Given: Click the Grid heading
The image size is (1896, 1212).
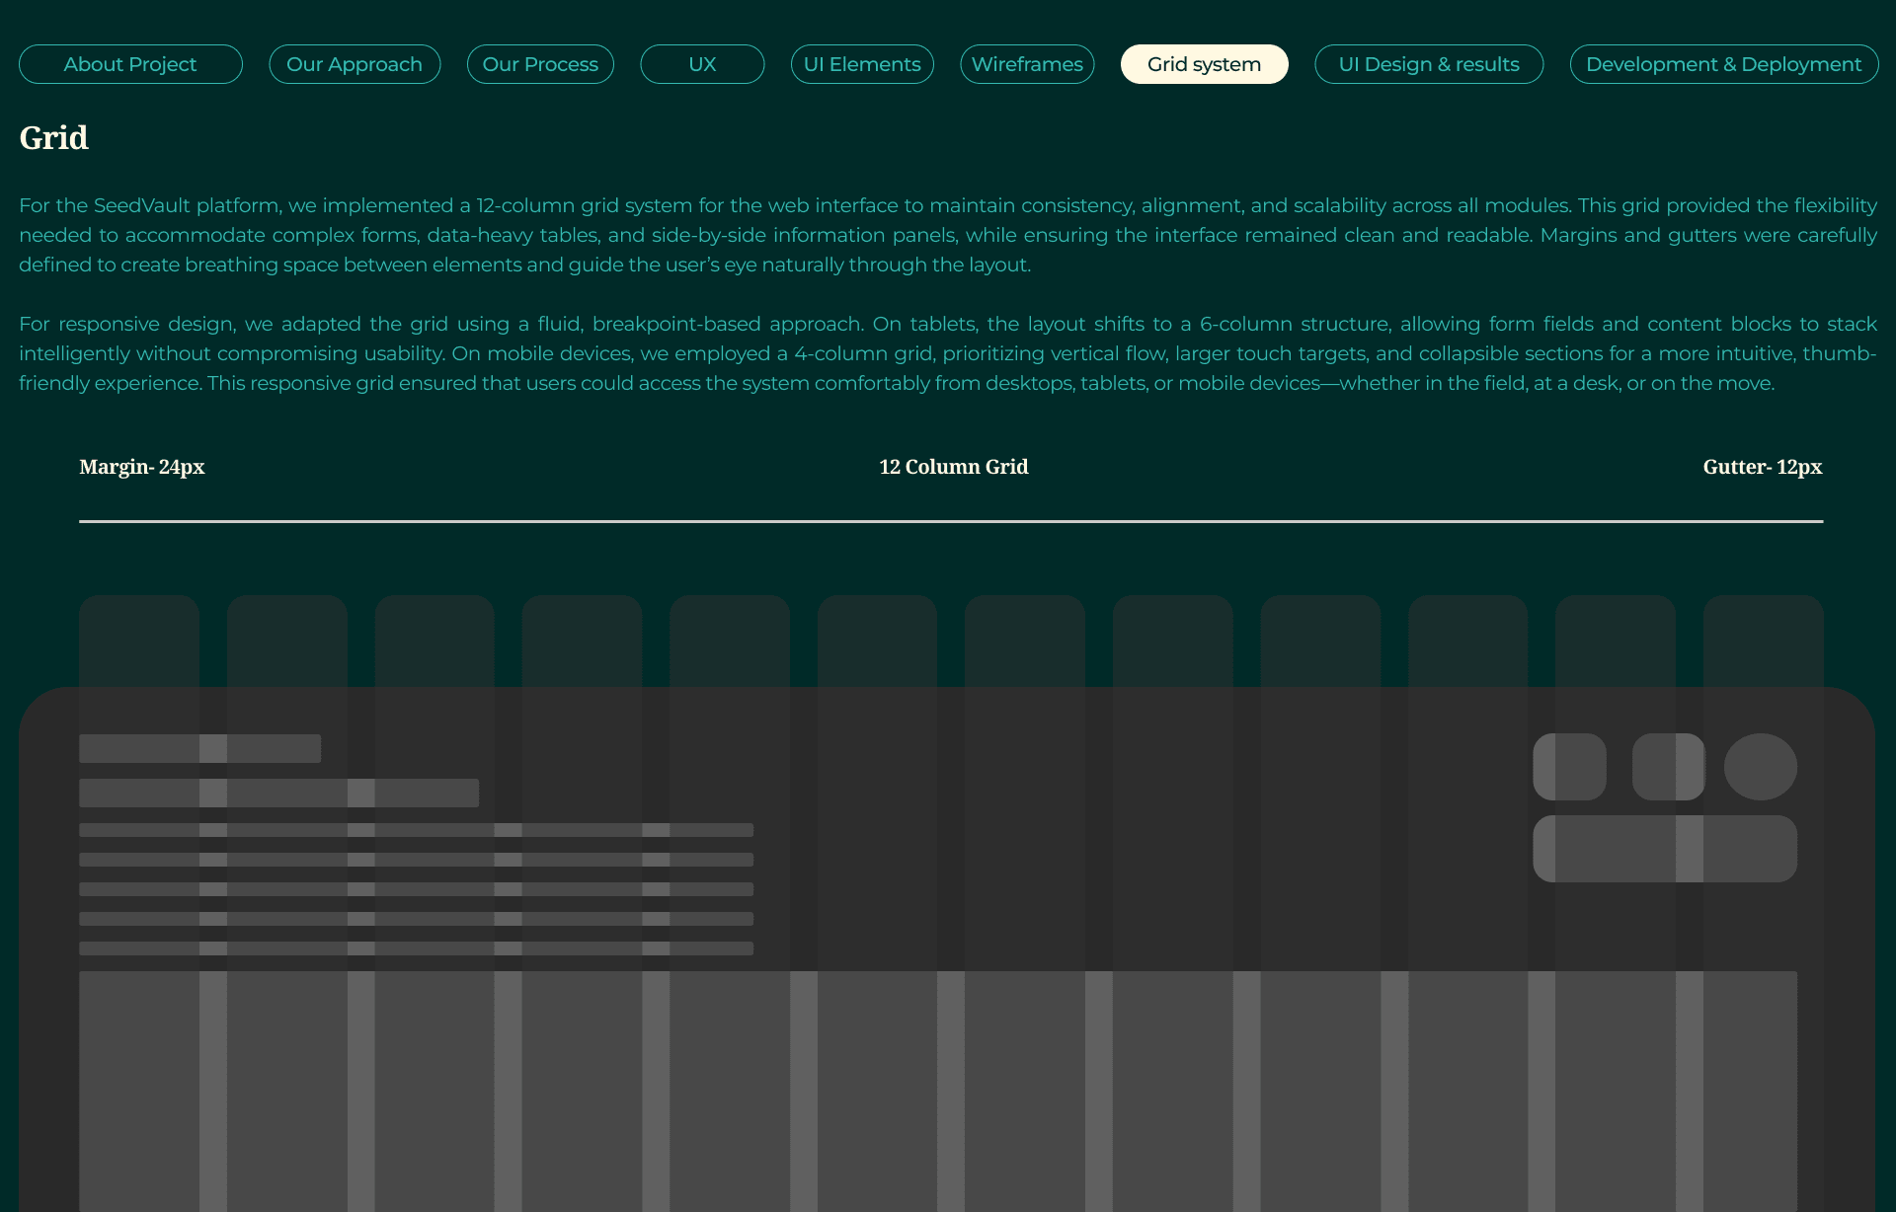Looking at the screenshot, I should point(54,137).
